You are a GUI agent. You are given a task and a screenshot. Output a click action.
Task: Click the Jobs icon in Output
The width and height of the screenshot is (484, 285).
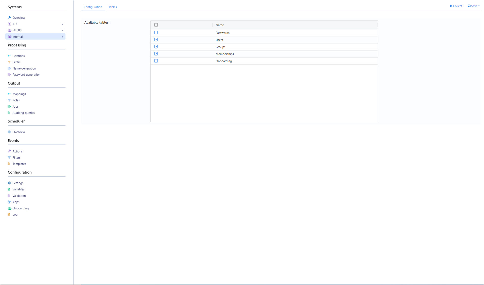point(9,107)
